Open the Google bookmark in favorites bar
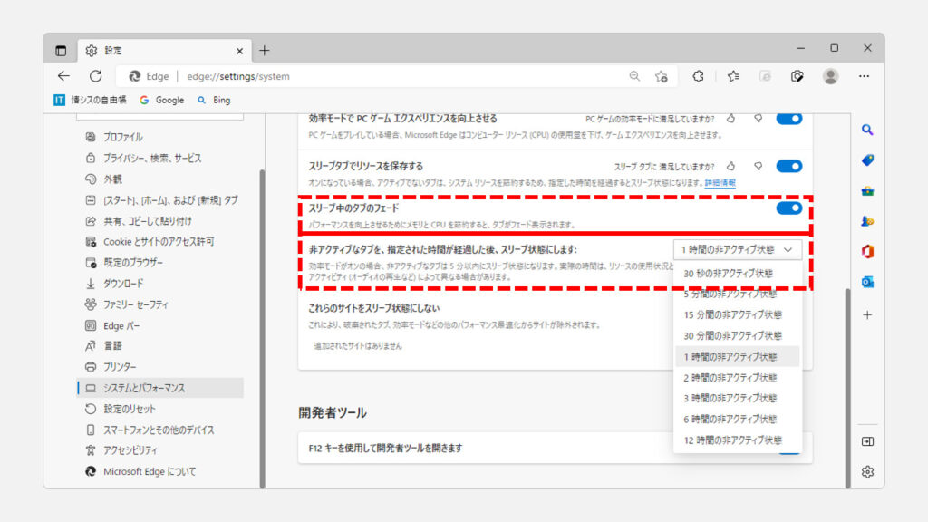The image size is (928, 522). tap(161, 100)
